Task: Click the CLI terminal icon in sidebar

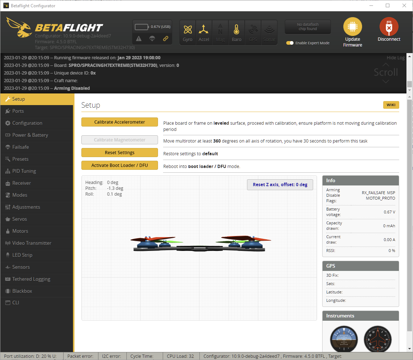Action: 8,303
